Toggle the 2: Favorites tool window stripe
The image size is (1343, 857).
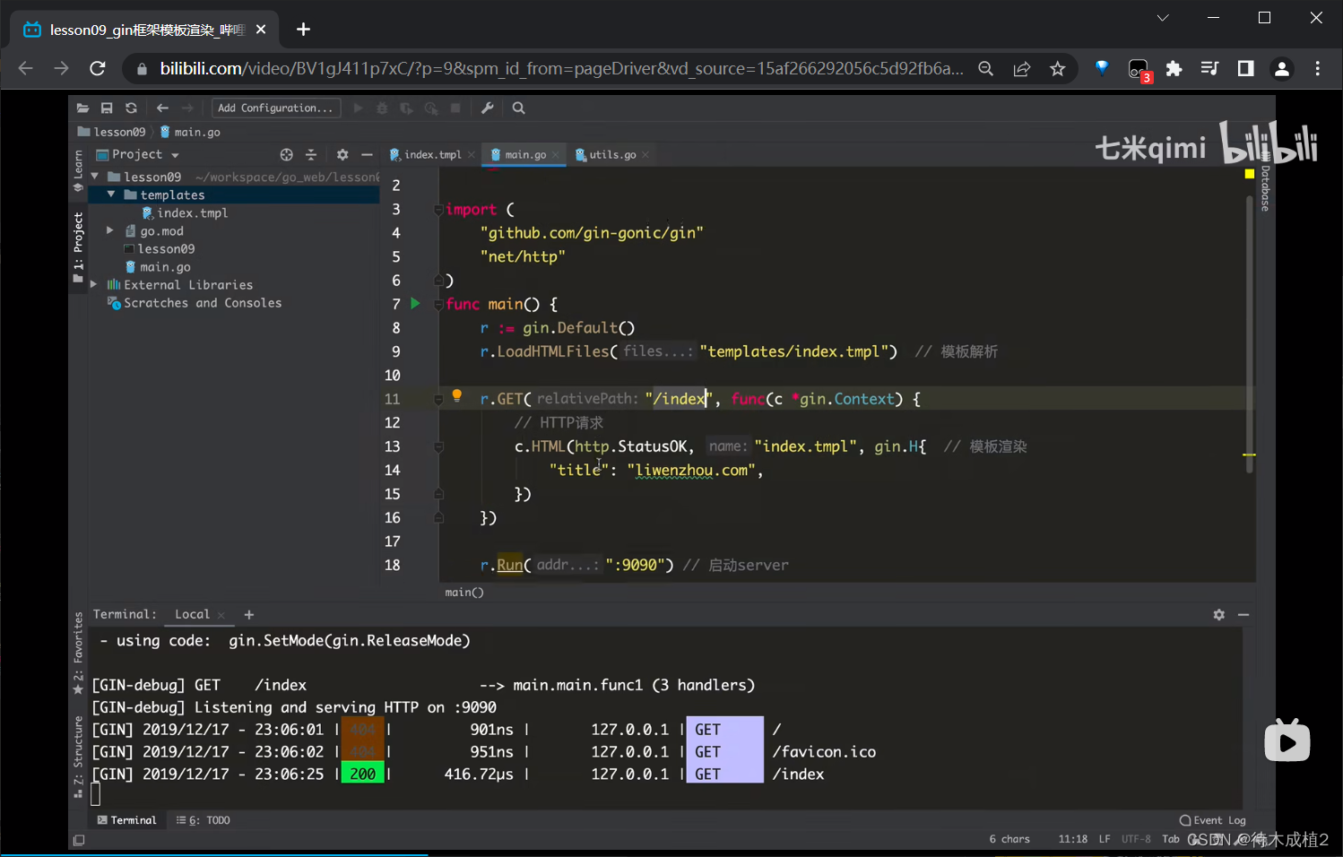point(78,653)
